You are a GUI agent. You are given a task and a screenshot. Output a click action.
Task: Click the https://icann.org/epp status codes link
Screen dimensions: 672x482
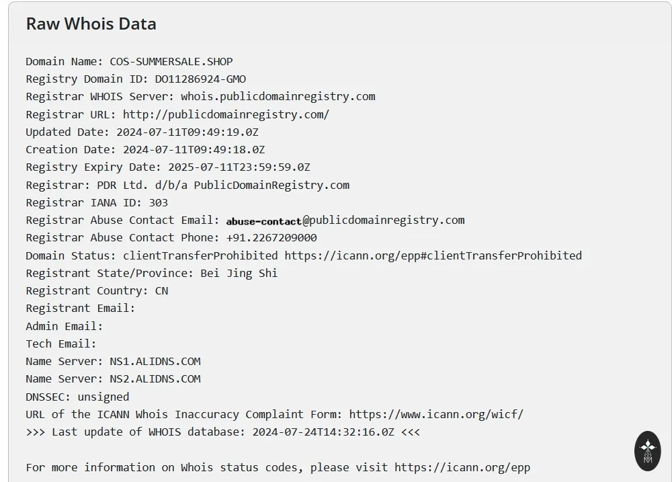coord(462,467)
